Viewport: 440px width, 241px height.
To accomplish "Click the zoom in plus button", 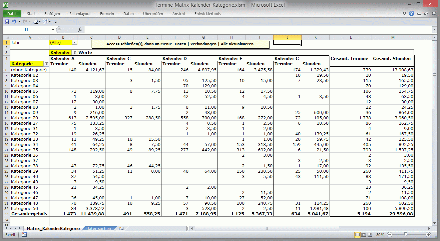I will 428,235.
